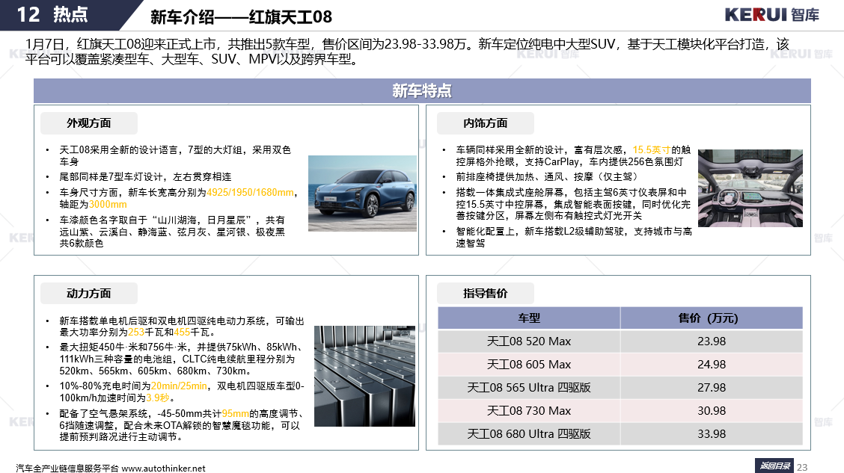Click the 车型 table column header
Viewport: 844px width, 473px height.
point(529,318)
